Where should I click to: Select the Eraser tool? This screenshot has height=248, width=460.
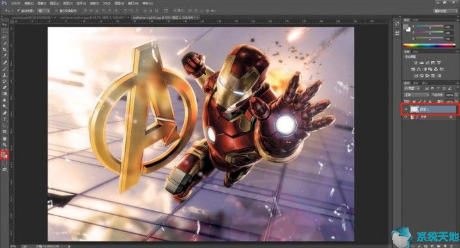(x=5, y=88)
